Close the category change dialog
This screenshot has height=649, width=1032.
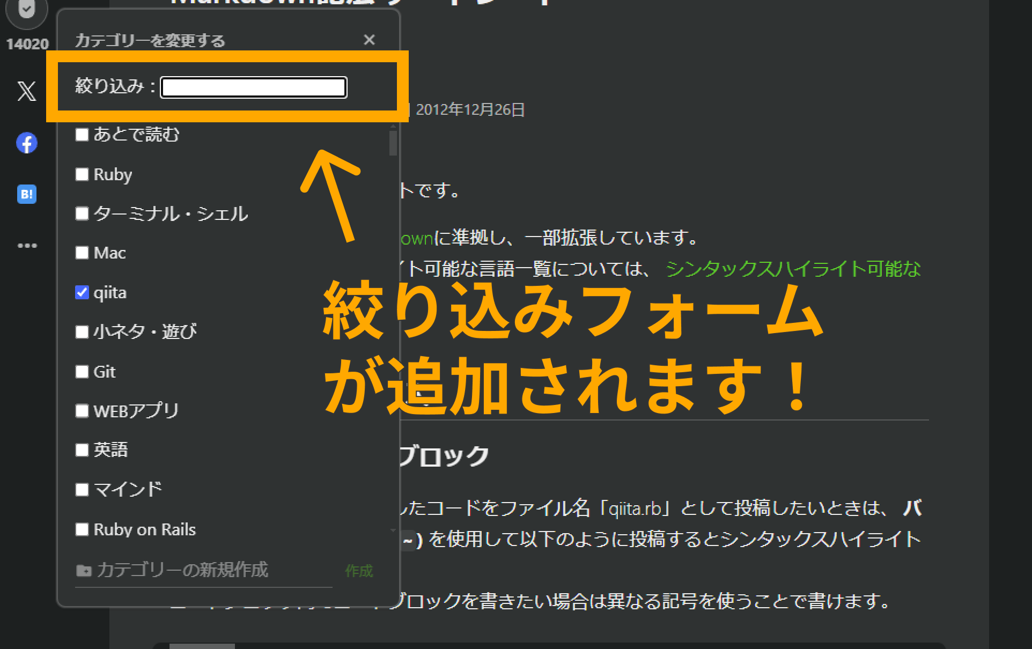tap(369, 40)
